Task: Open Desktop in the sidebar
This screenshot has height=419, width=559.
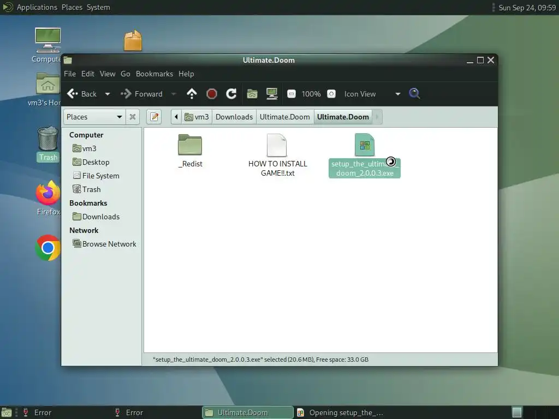Action: [x=91, y=162]
